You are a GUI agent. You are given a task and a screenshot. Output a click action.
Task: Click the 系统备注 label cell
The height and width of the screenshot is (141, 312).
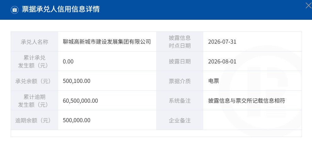(x=180, y=101)
